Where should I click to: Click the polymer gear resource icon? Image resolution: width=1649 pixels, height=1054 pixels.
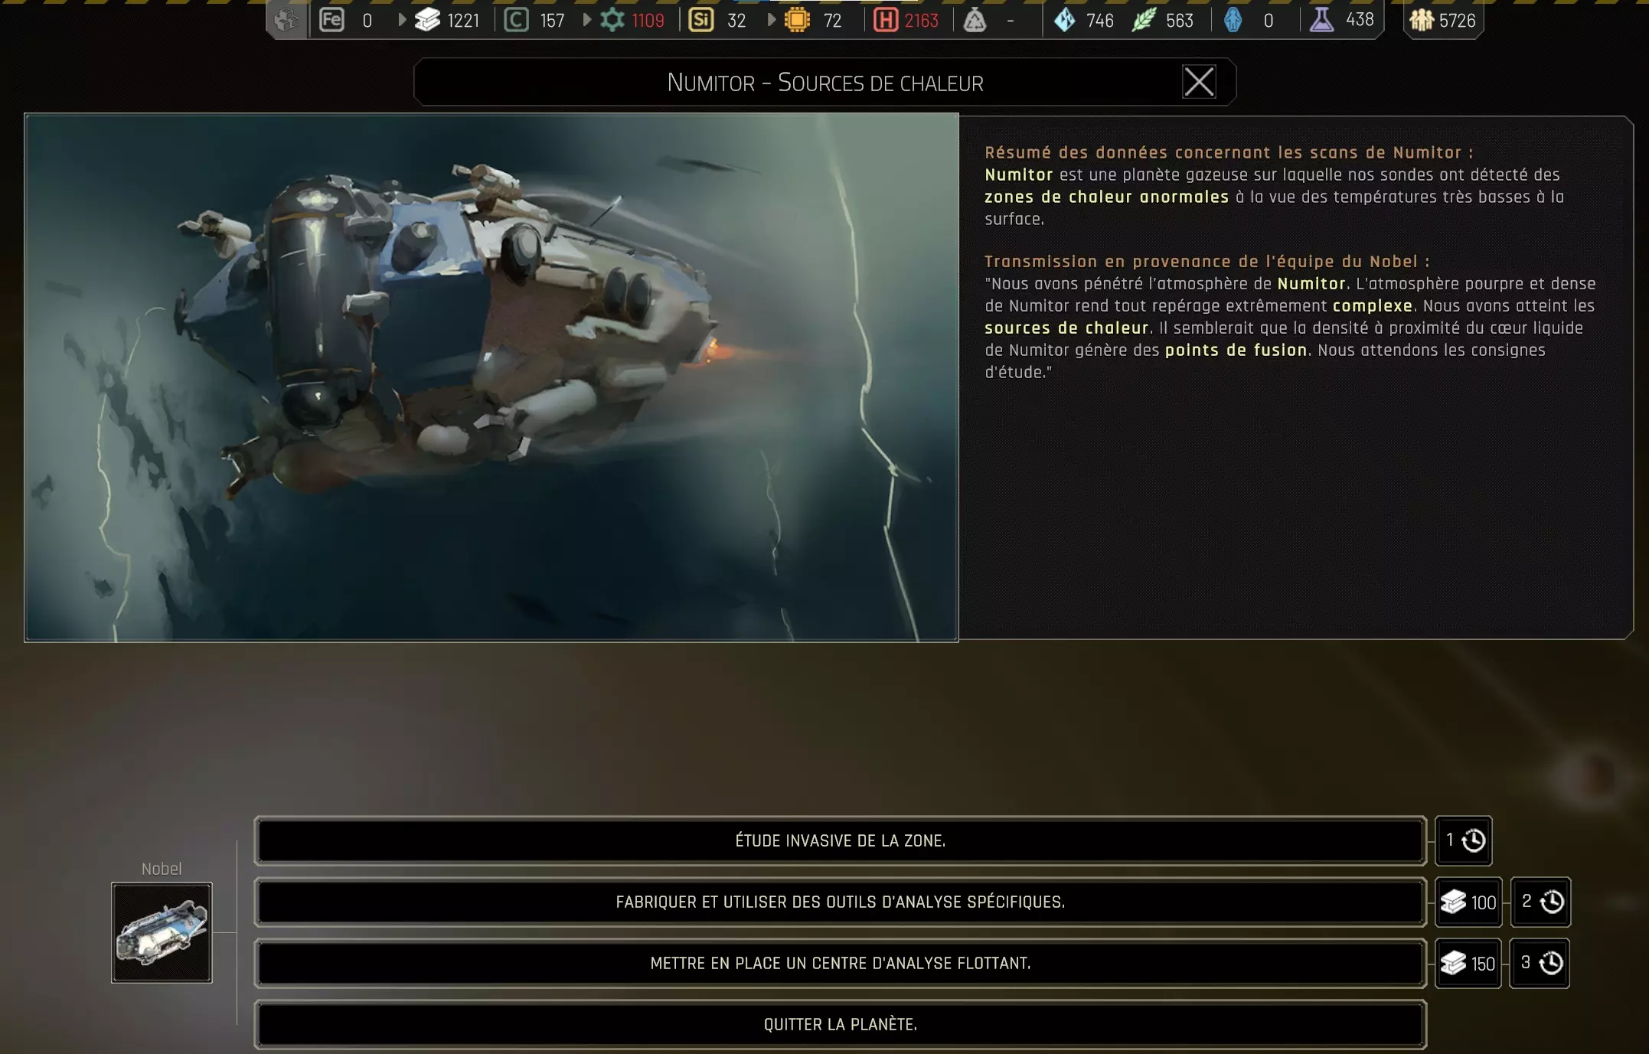click(612, 20)
